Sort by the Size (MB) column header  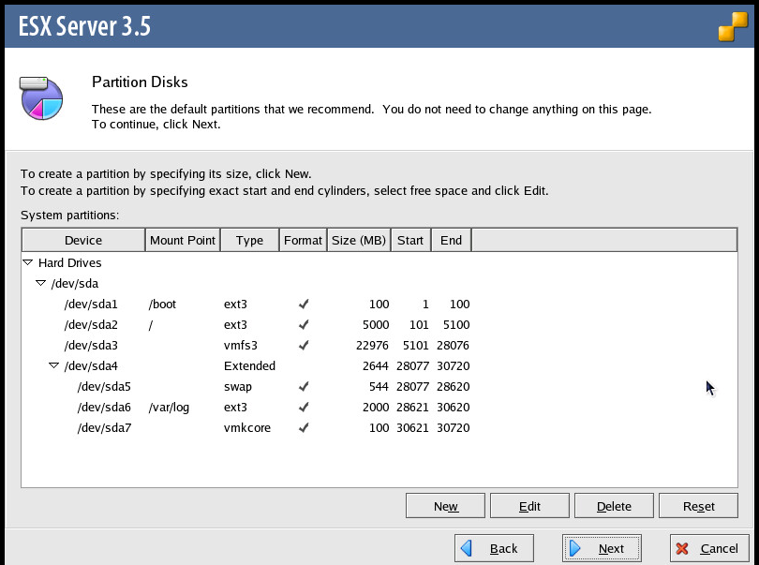[x=359, y=240]
